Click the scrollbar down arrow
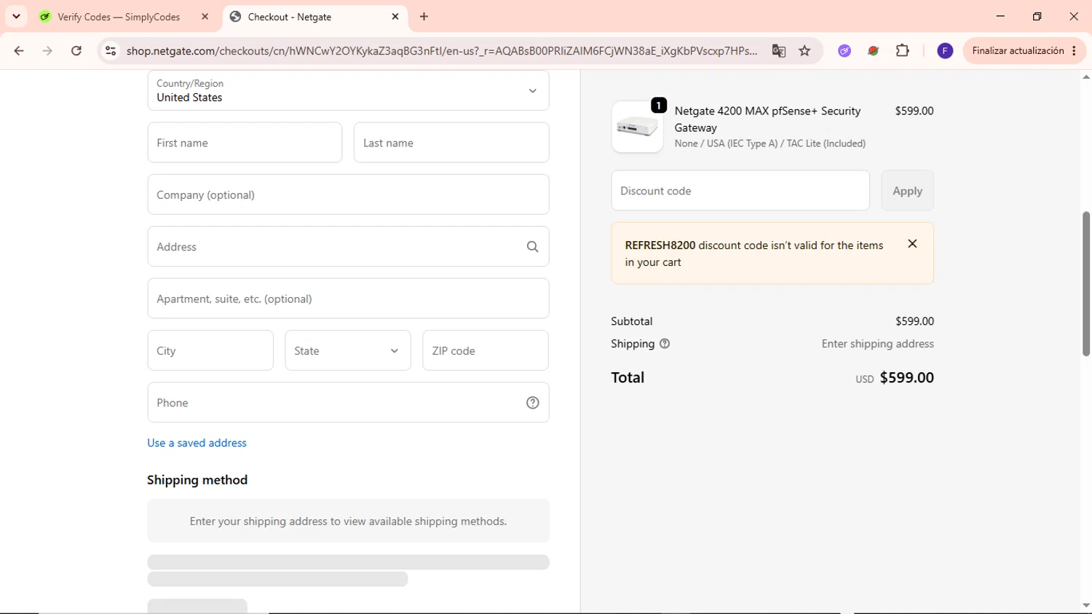This screenshot has width=1092, height=614. 1086,606
